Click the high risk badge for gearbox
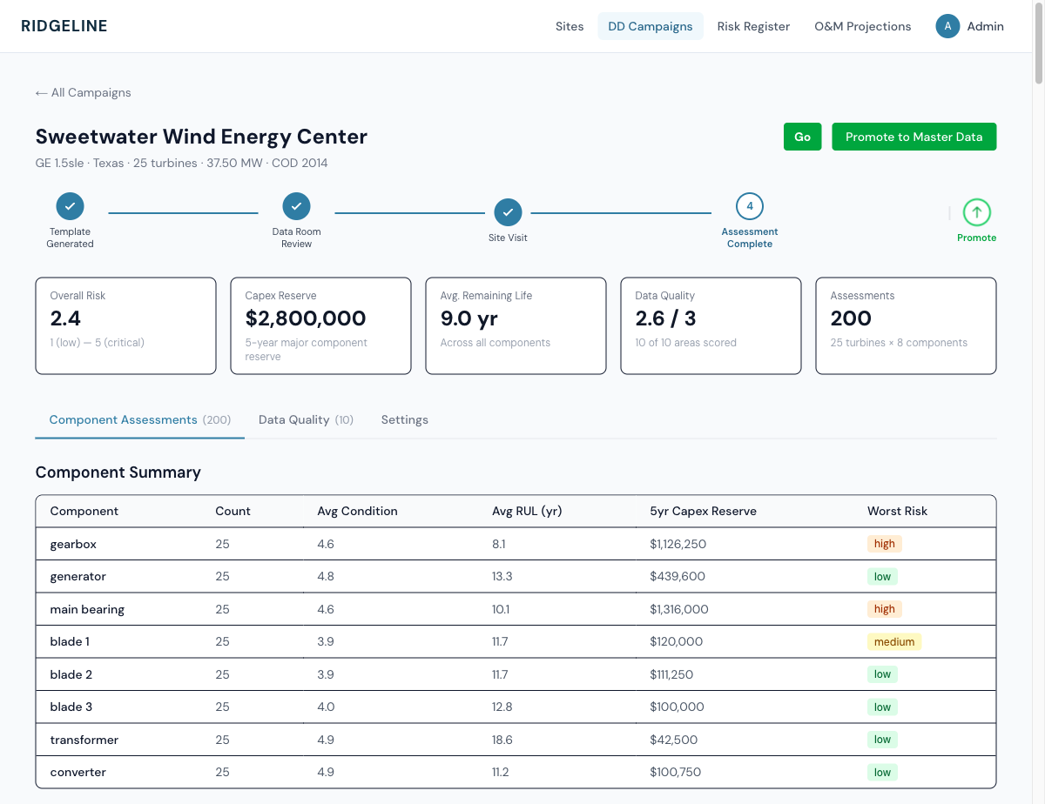Screen dimensions: 1045x804 pyautogui.click(x=884, y=544)
